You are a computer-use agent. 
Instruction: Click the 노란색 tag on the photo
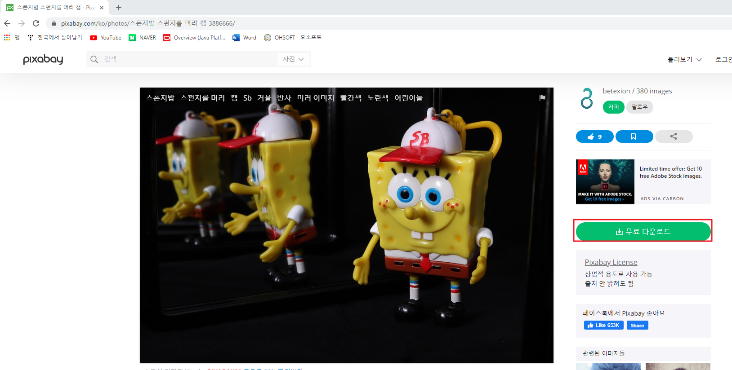pos(378,98)
